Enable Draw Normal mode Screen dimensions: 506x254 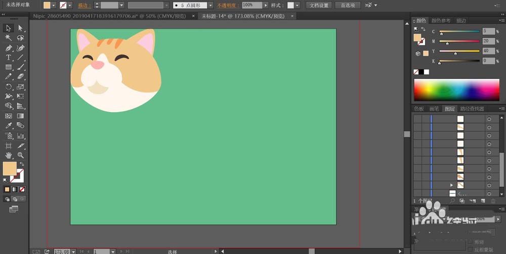(7, 199)
